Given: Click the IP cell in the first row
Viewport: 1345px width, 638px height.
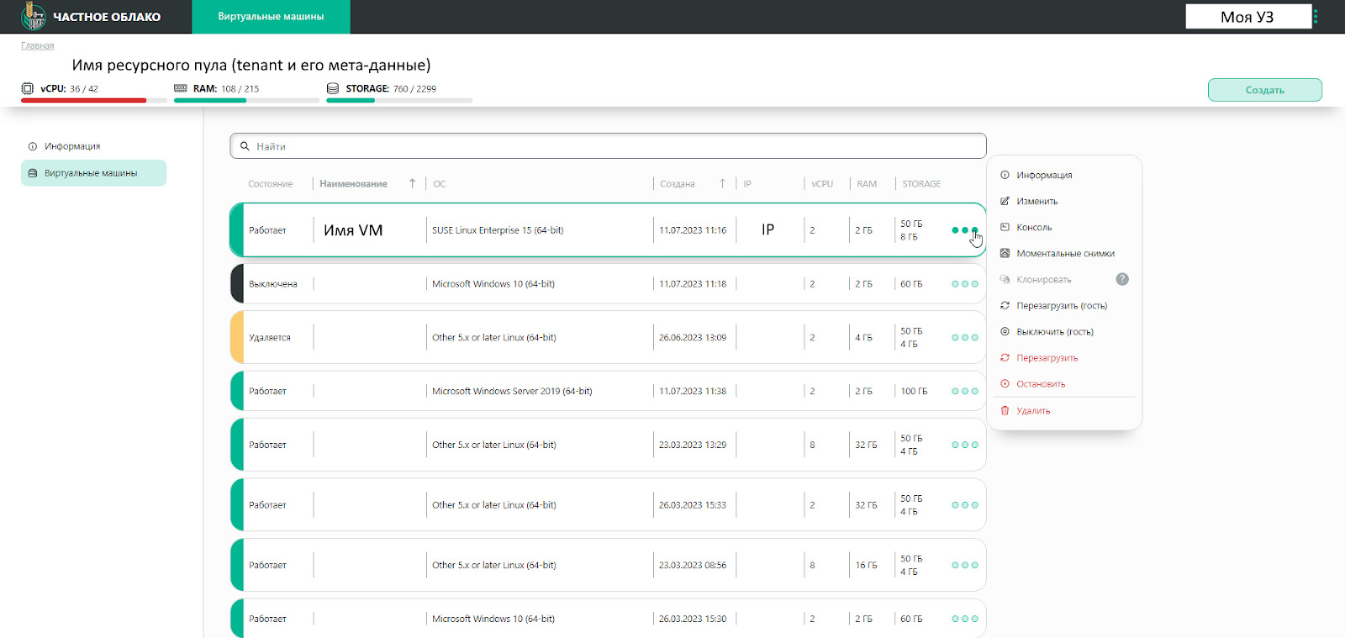Looking at the screenshot, I should pyautogui.click(x=767, y=229).
